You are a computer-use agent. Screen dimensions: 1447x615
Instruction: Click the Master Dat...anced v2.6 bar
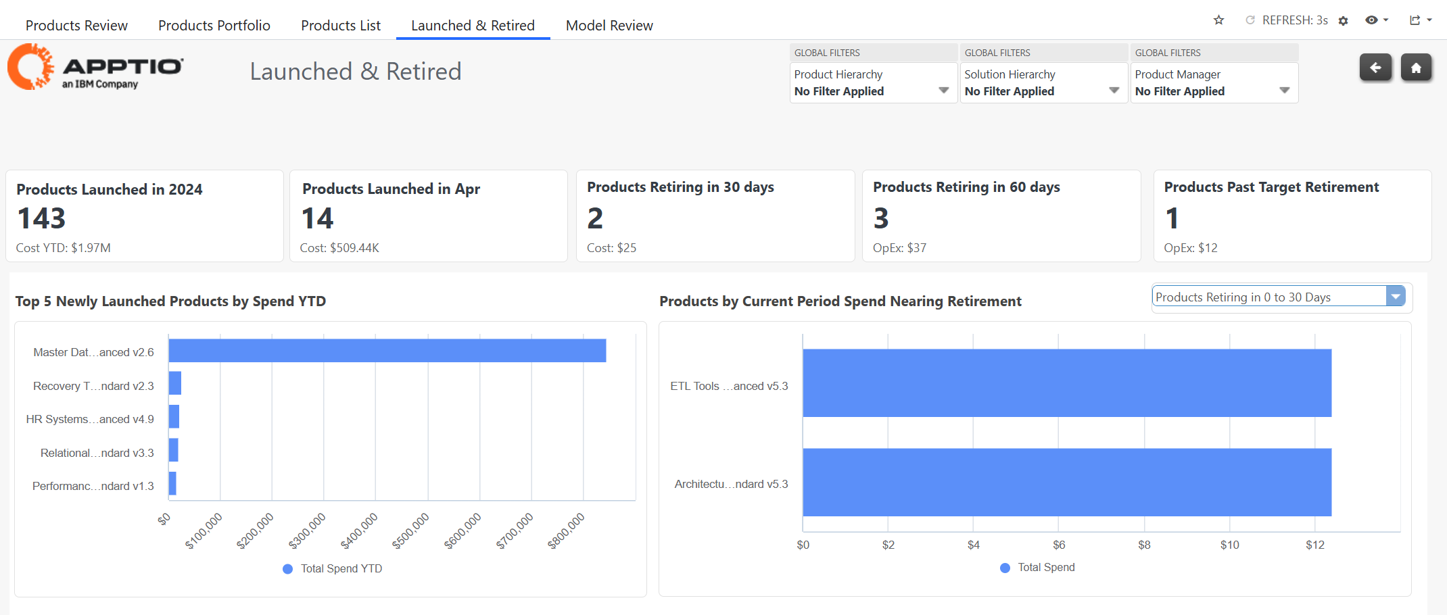click(x=387, y=351)
